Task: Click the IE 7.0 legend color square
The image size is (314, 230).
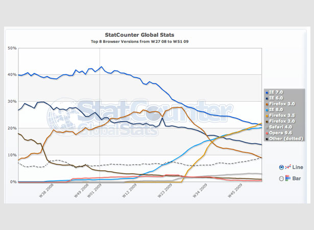Action: [x=267, y=93]
